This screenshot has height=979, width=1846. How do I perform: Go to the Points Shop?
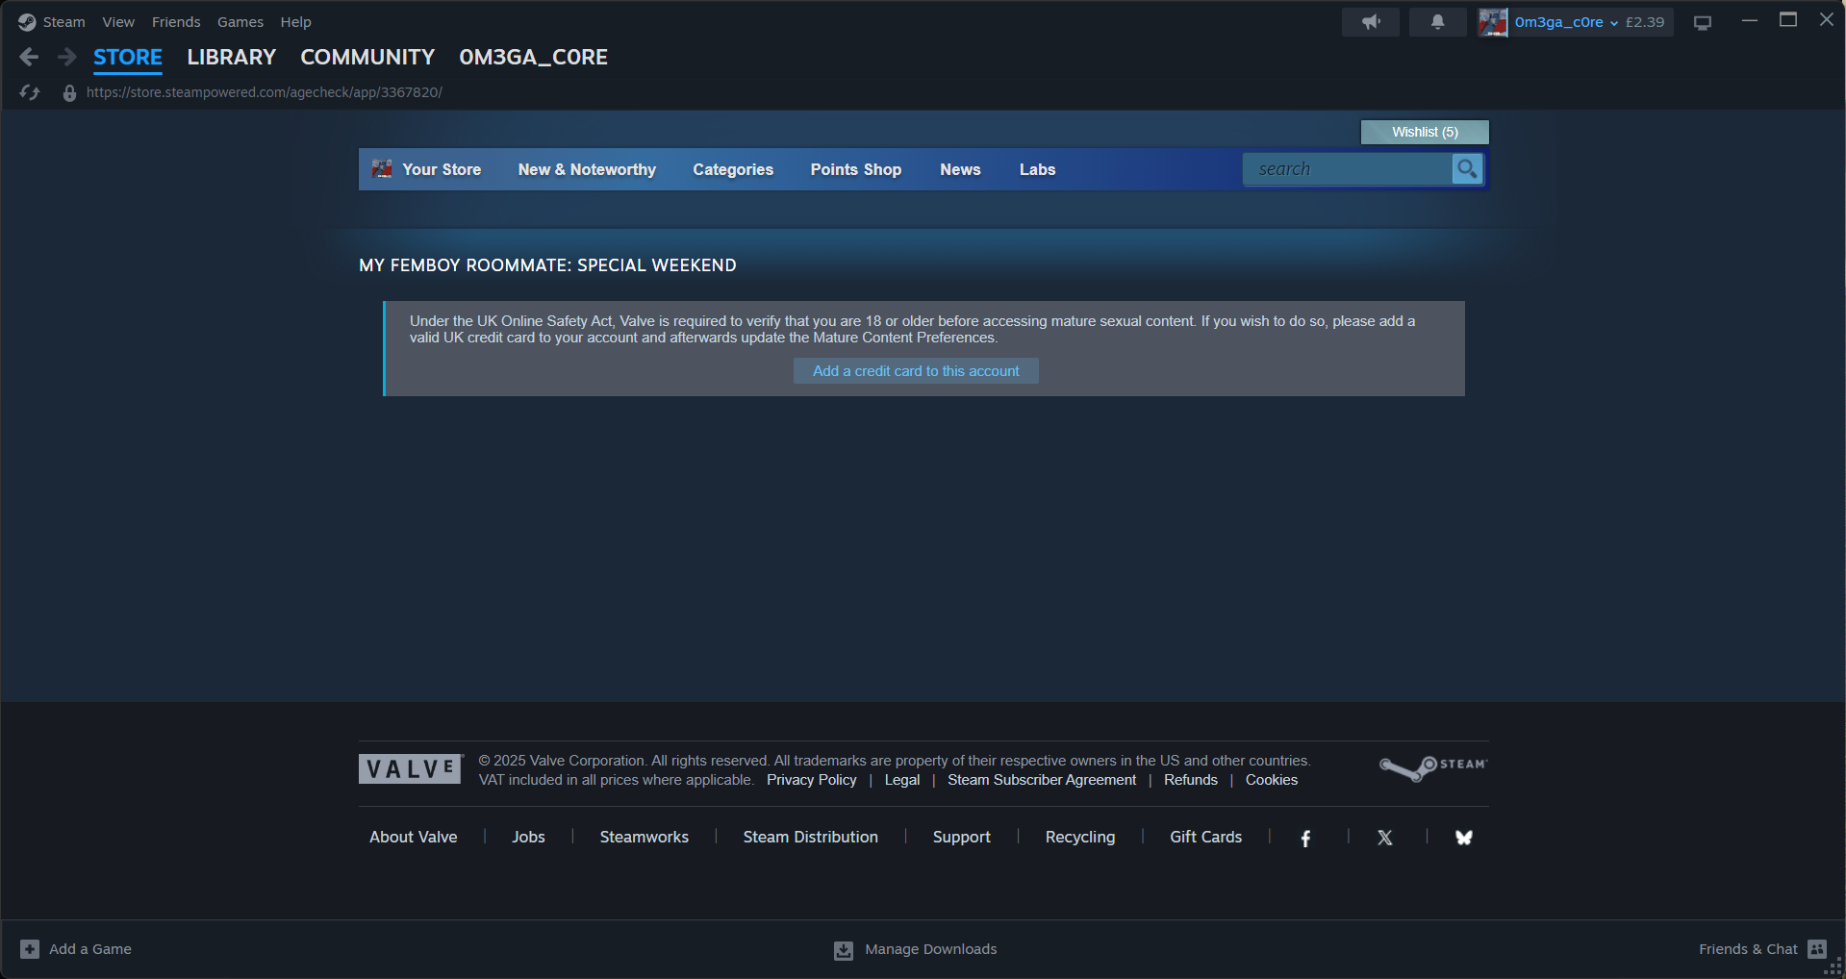(856, 169)
